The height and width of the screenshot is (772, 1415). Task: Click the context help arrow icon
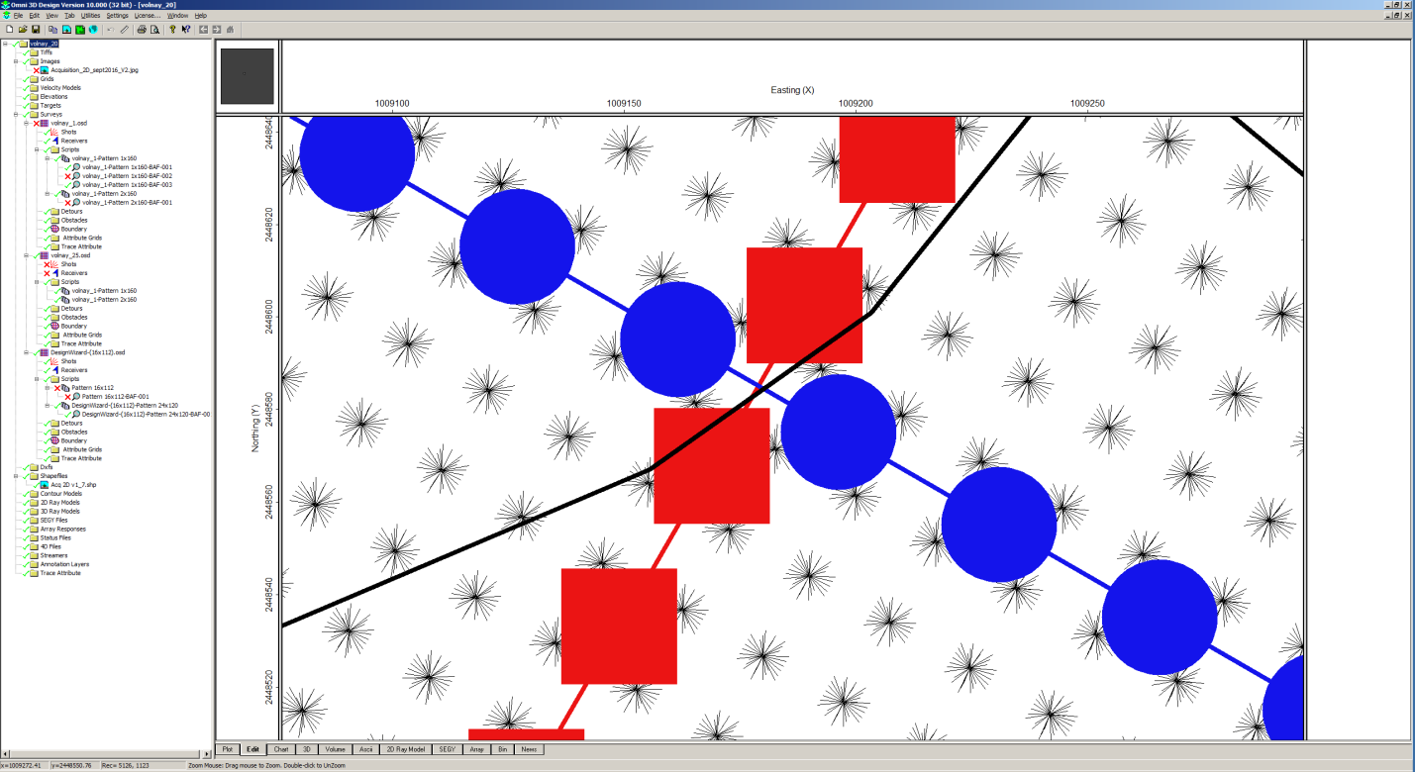186,30
